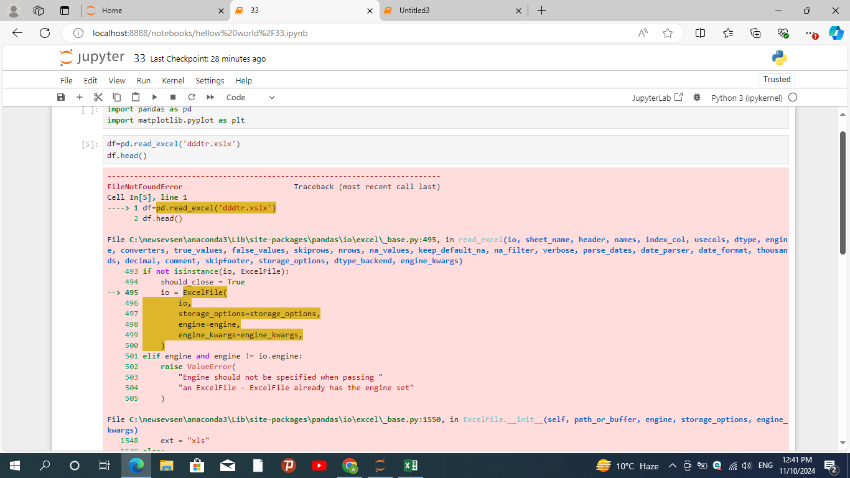This screenshot has height=478, width=850.
Task: Restart kernel and run all cells icon
Action: (x=210, y=97)
